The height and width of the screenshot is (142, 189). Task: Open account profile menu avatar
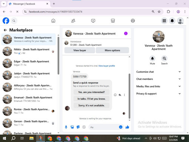[x=180, y=21]
